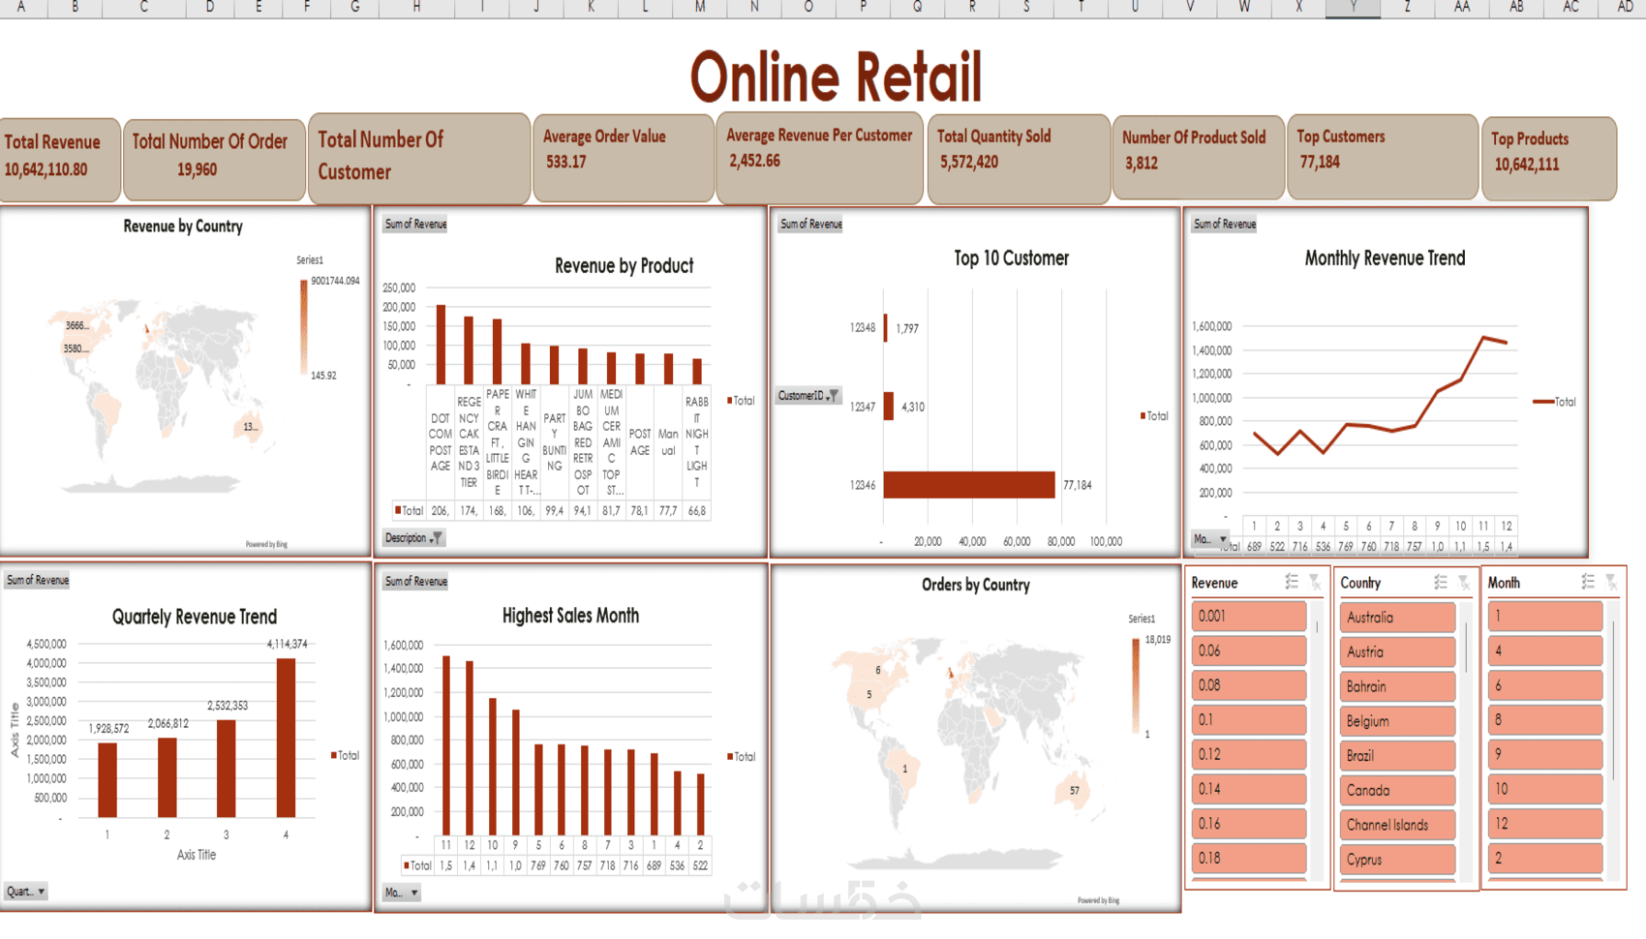Select the column H header
The height and width of the screenshot is (939, 1646).
click(x=416, y=8)
